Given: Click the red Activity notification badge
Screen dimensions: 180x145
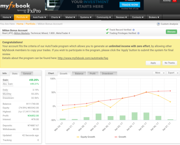Looking at the screenshot, I should coord(174,1).
